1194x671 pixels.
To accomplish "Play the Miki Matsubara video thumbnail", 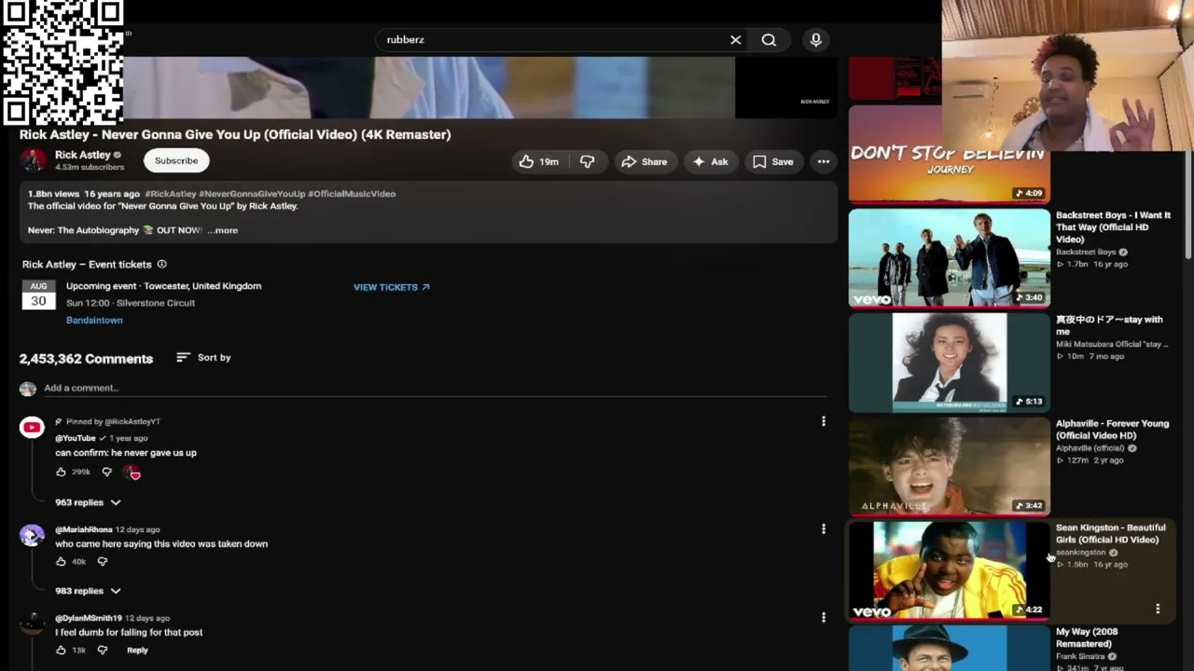I will [949, 363].
